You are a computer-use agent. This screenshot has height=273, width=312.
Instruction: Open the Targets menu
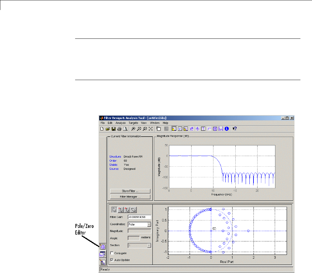133,123
